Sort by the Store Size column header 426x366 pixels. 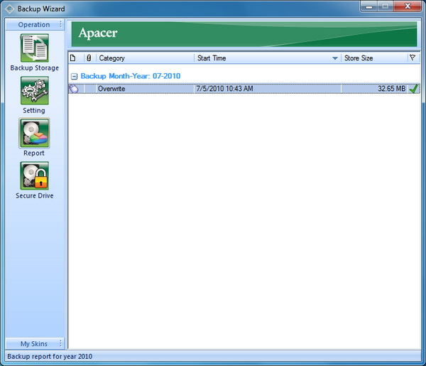[x=374, y=58]
